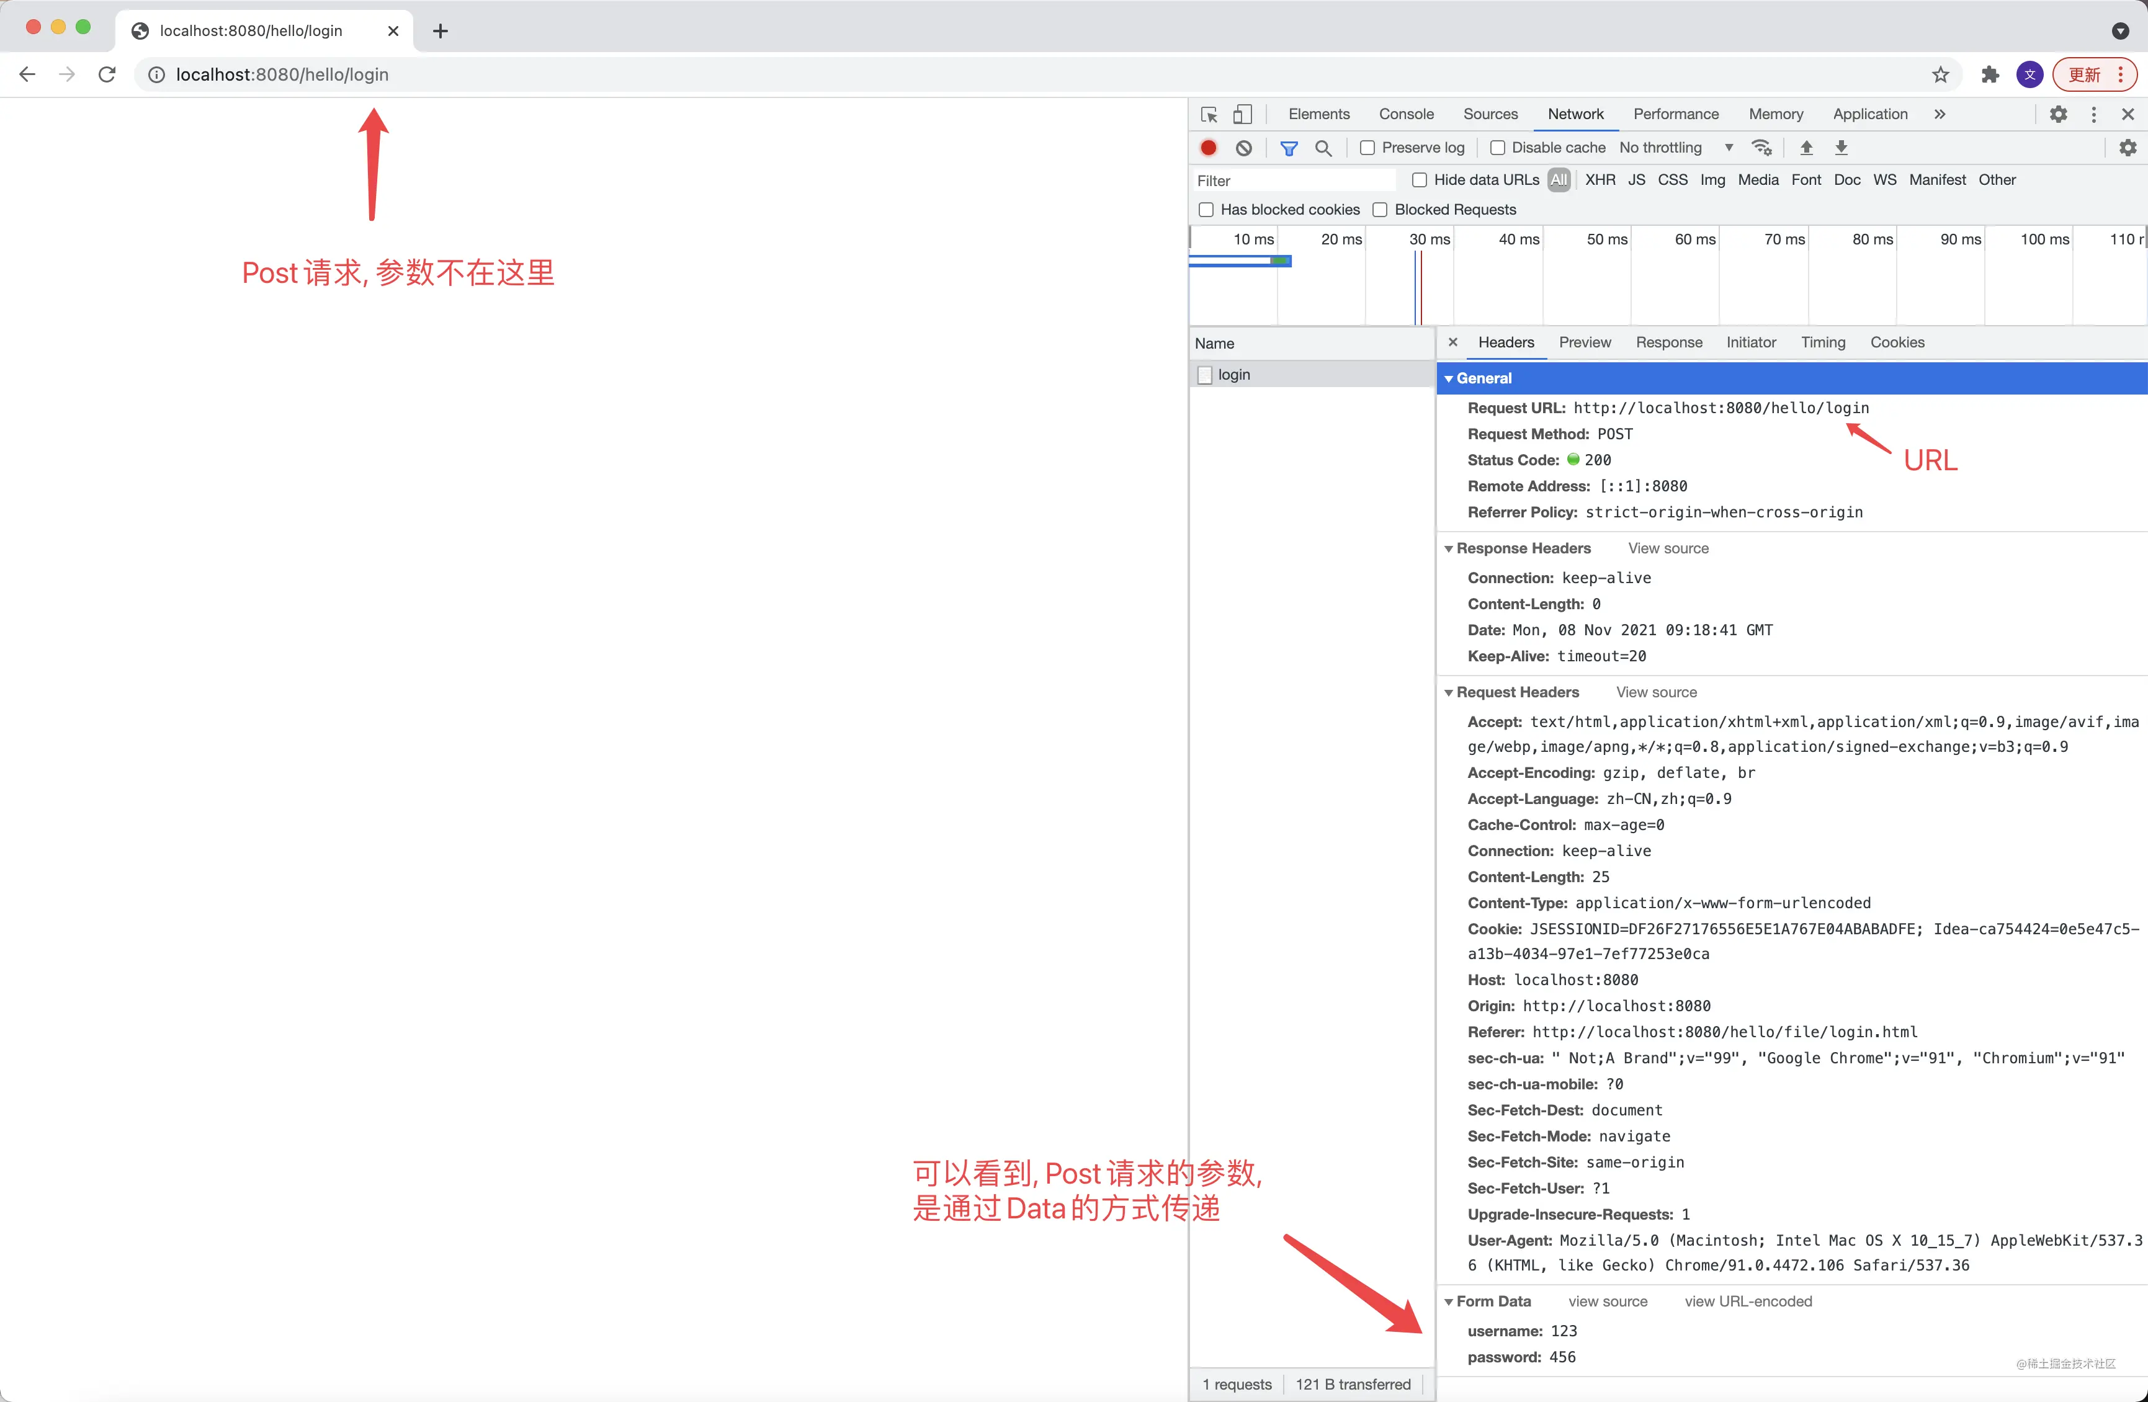Screen dimensions: 2148x1402
Task: Click the Import HAR upload arrow icon
Action: 1806,148
